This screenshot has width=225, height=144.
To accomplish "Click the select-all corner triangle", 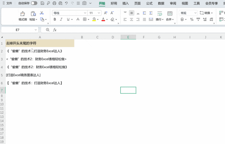I will pyautogui.click(x=2, y=37).
